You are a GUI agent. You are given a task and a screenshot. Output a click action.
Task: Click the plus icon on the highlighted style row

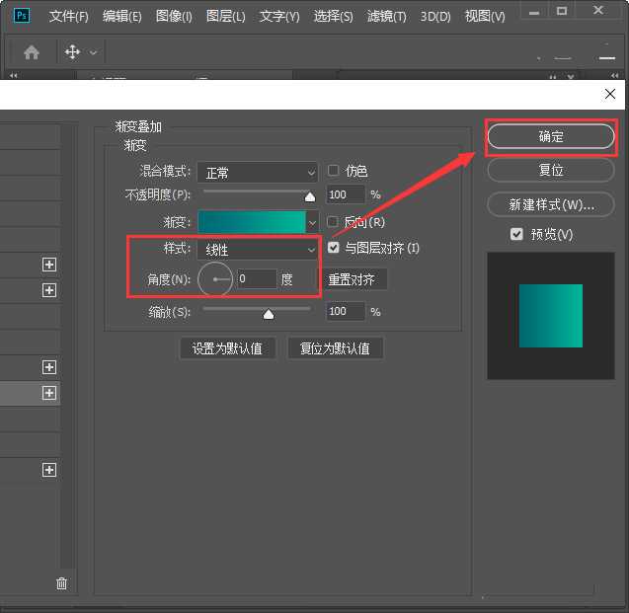point(48,393)
